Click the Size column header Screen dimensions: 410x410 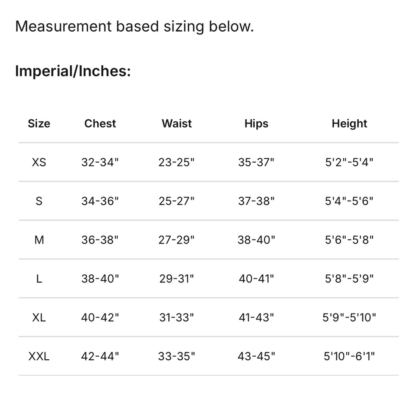(x=39, y=123)
